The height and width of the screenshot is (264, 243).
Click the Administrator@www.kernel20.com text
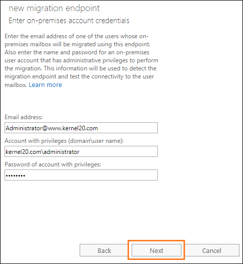(51, 128)
